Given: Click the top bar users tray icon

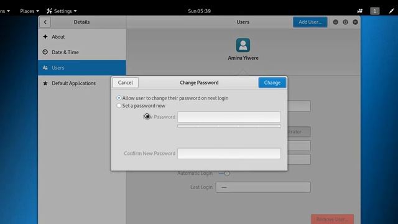Looking at the screenshot, I should pyautogui.click(x=359, y=11).
